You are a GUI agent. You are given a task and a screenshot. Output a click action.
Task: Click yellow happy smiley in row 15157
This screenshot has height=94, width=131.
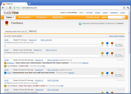click(102, 53)
